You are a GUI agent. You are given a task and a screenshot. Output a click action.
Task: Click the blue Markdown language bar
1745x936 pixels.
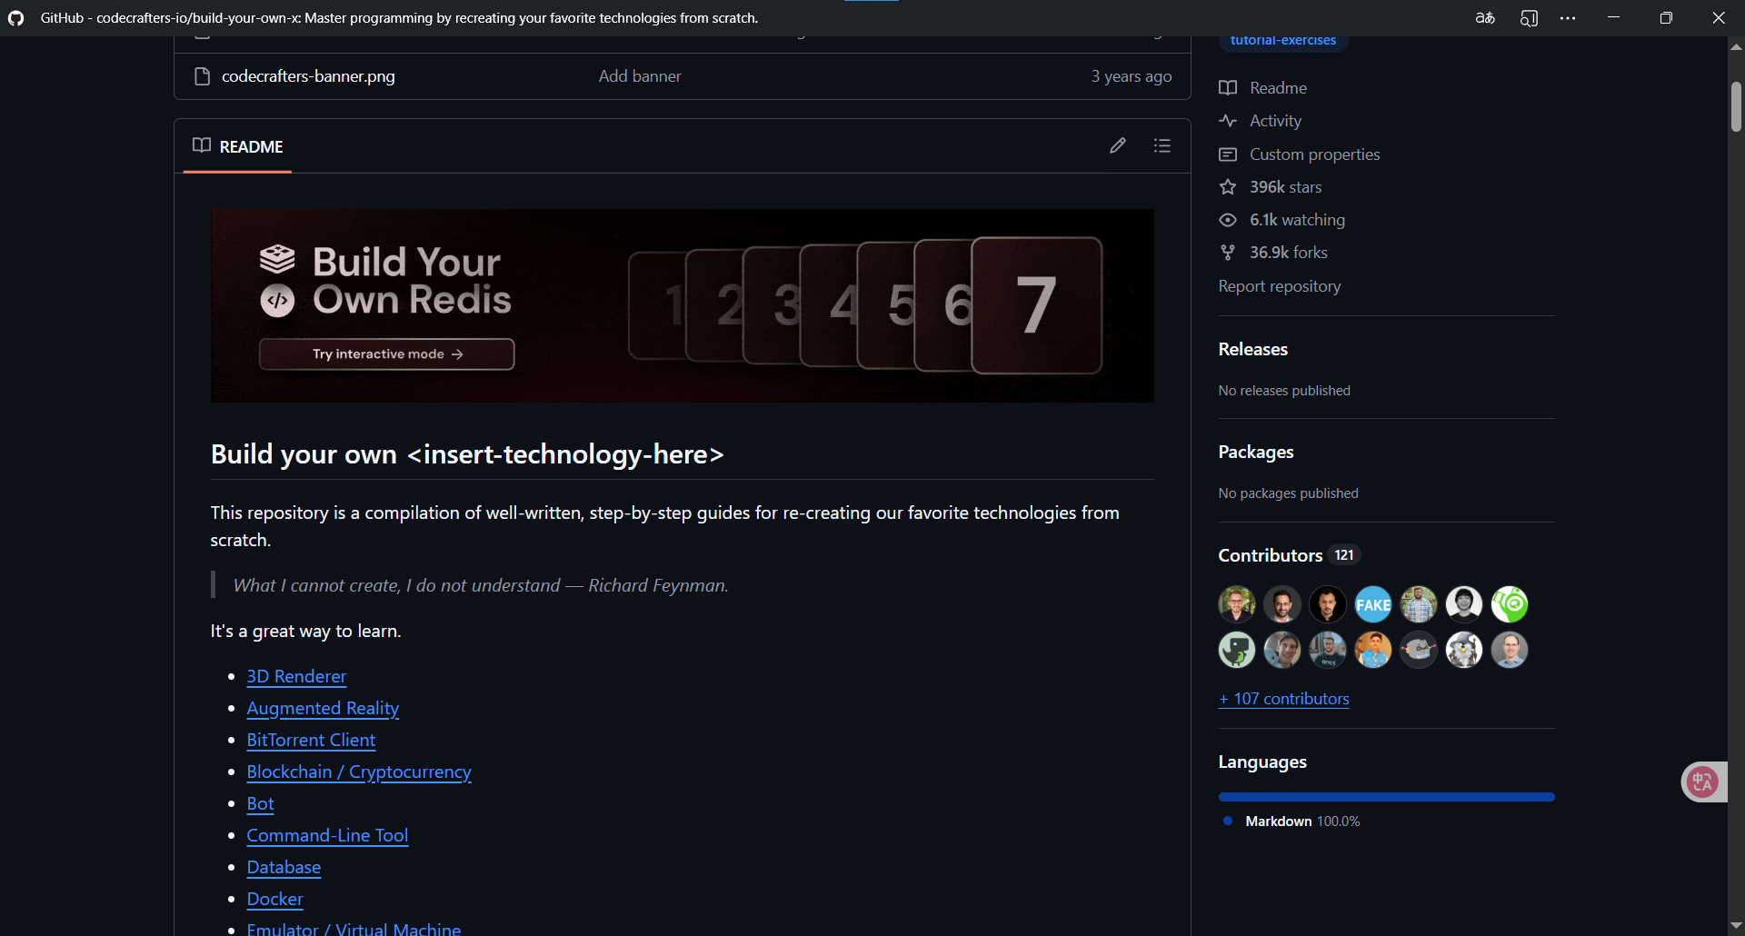pos(1386,797)
